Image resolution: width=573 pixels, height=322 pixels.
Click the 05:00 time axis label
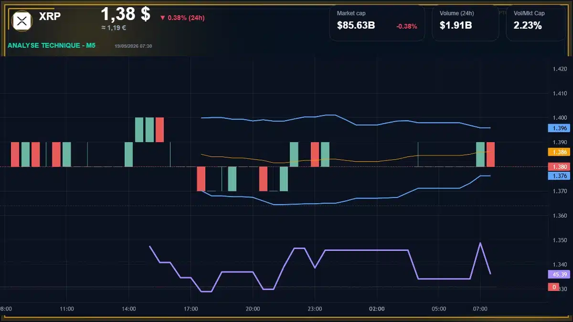[439, 309]
